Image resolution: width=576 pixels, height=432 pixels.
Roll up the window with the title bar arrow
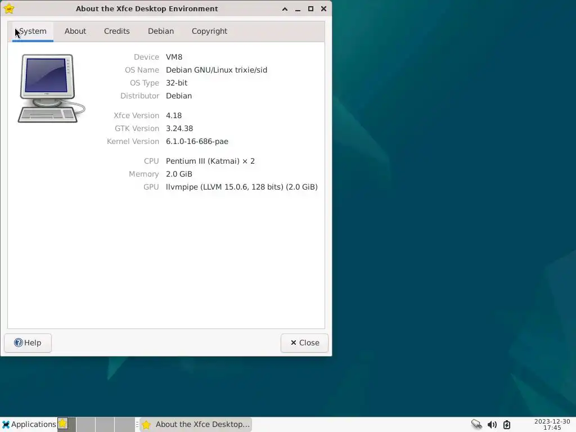coord(285,9)
